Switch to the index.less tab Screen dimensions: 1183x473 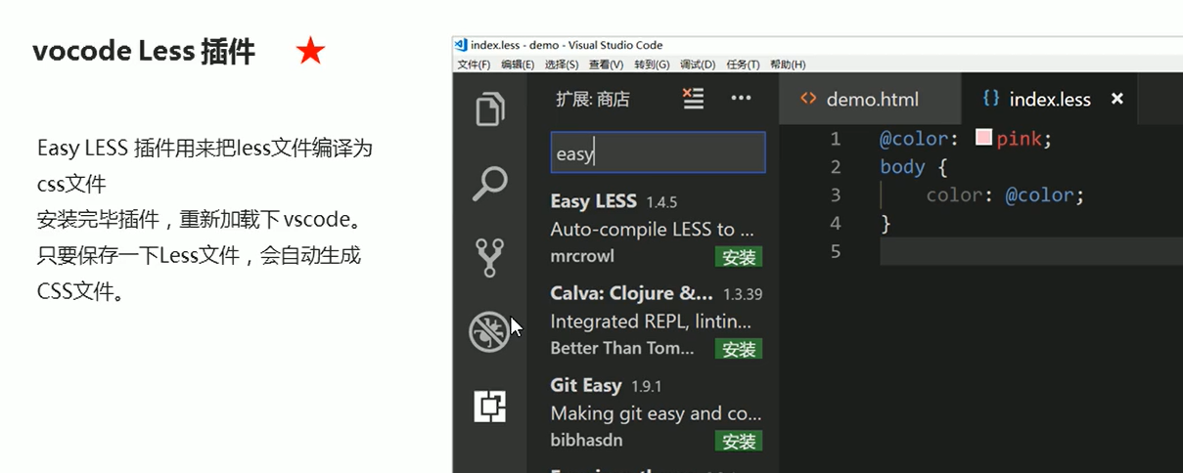[x=1050, y=99]
